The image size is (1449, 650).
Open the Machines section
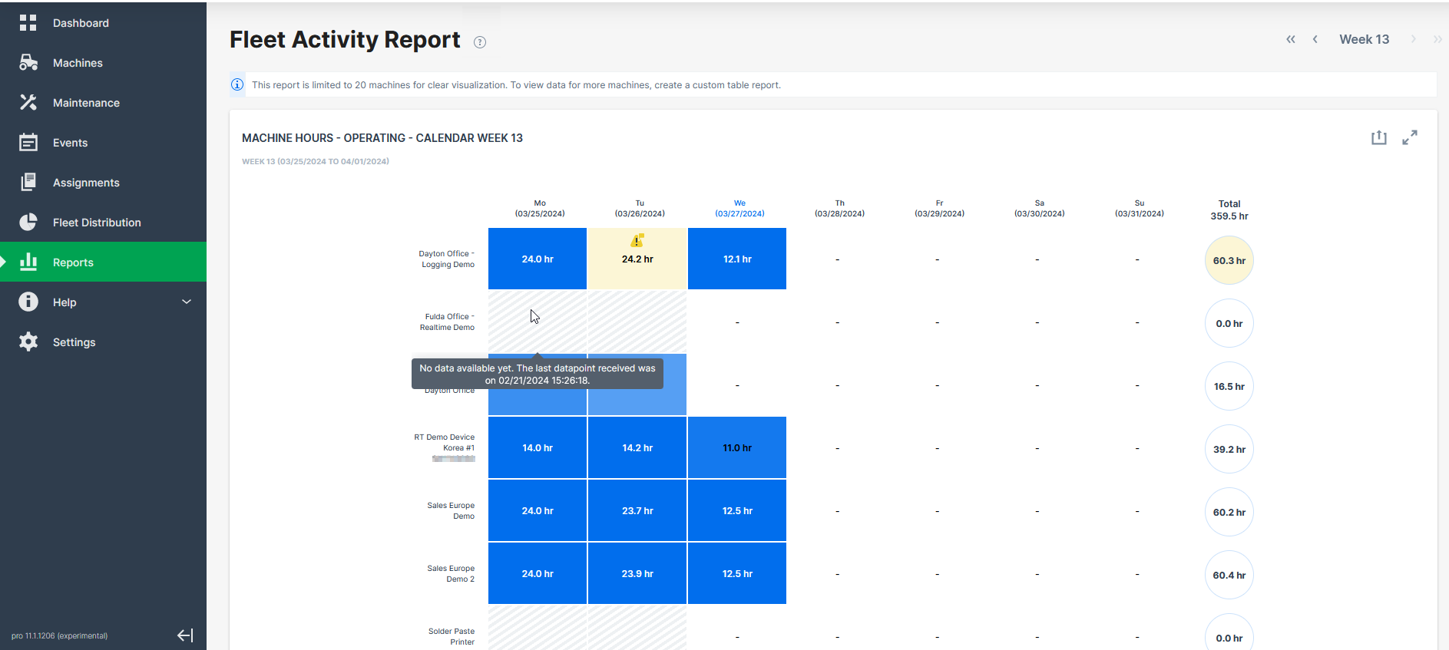click(78, 63)
